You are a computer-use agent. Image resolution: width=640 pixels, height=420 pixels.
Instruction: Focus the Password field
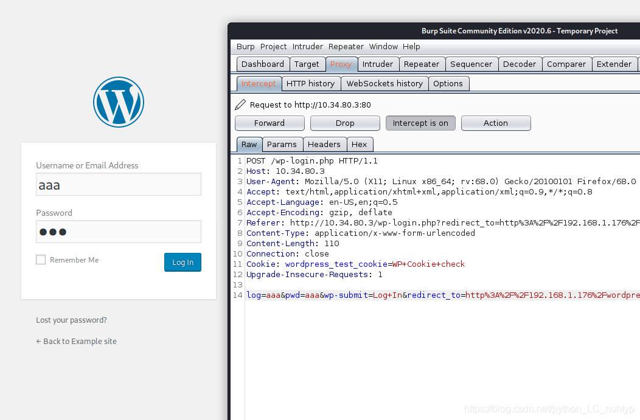pyautogui.click(x=119, y=232)
